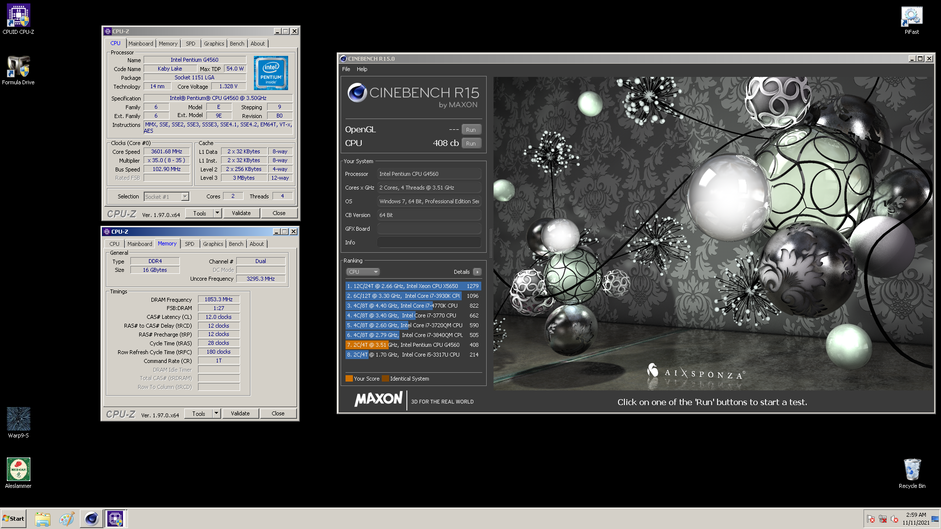This screenshot has height=529, width=941.
Task: Switch to CPU-Z via taskbar icon
Action: pyautogui.click(x=115, y=519)
